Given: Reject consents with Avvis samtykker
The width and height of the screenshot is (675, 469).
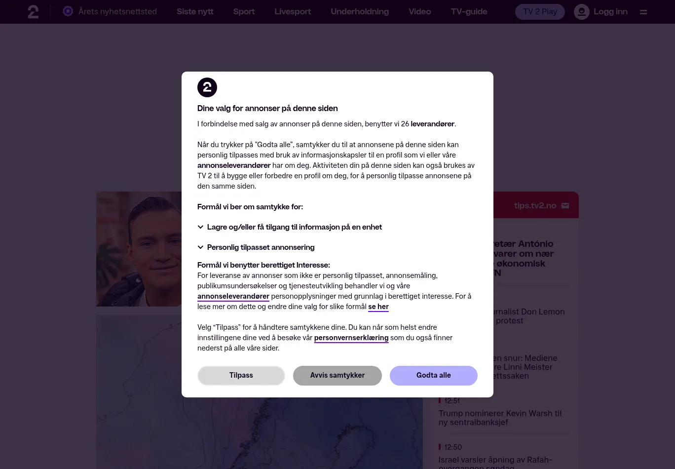Looking at the screenshot, I should [x=337, y=375].
